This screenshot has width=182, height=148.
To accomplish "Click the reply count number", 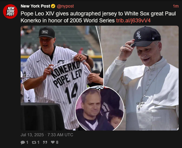I will 27,142.
